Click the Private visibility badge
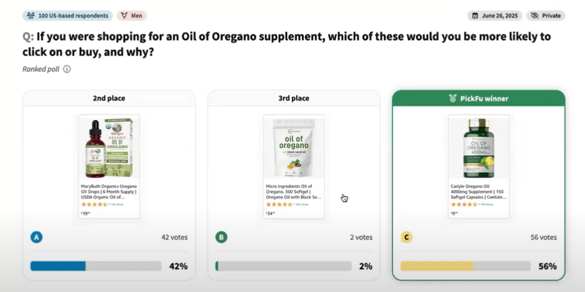Image resolution: width=585 pixels, height=292 pixels. [x=546, y=16]
